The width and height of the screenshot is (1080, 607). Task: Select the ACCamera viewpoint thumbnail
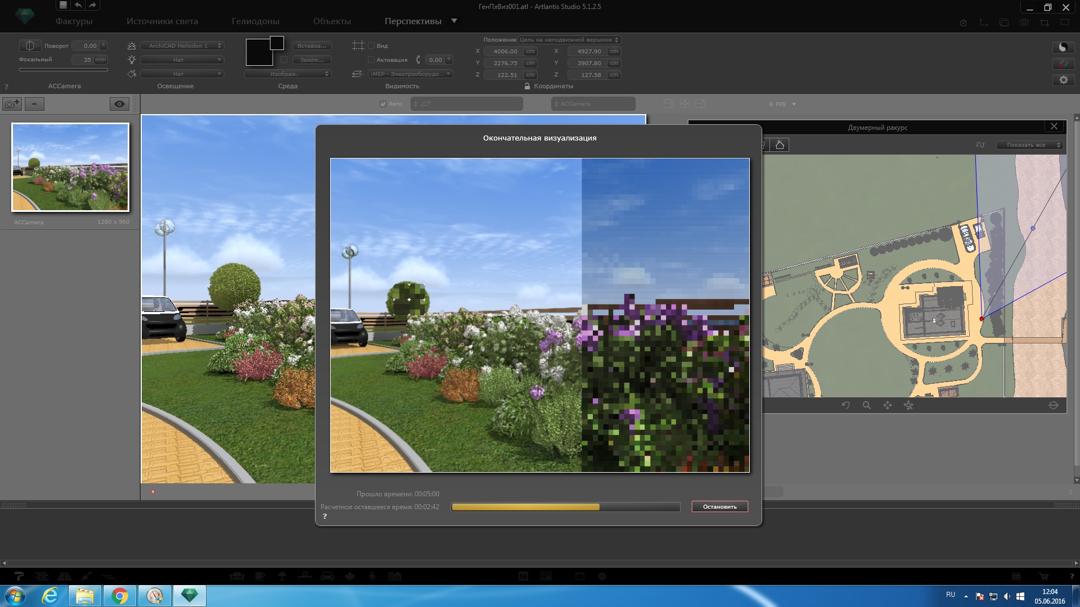[x=70, y=167]
